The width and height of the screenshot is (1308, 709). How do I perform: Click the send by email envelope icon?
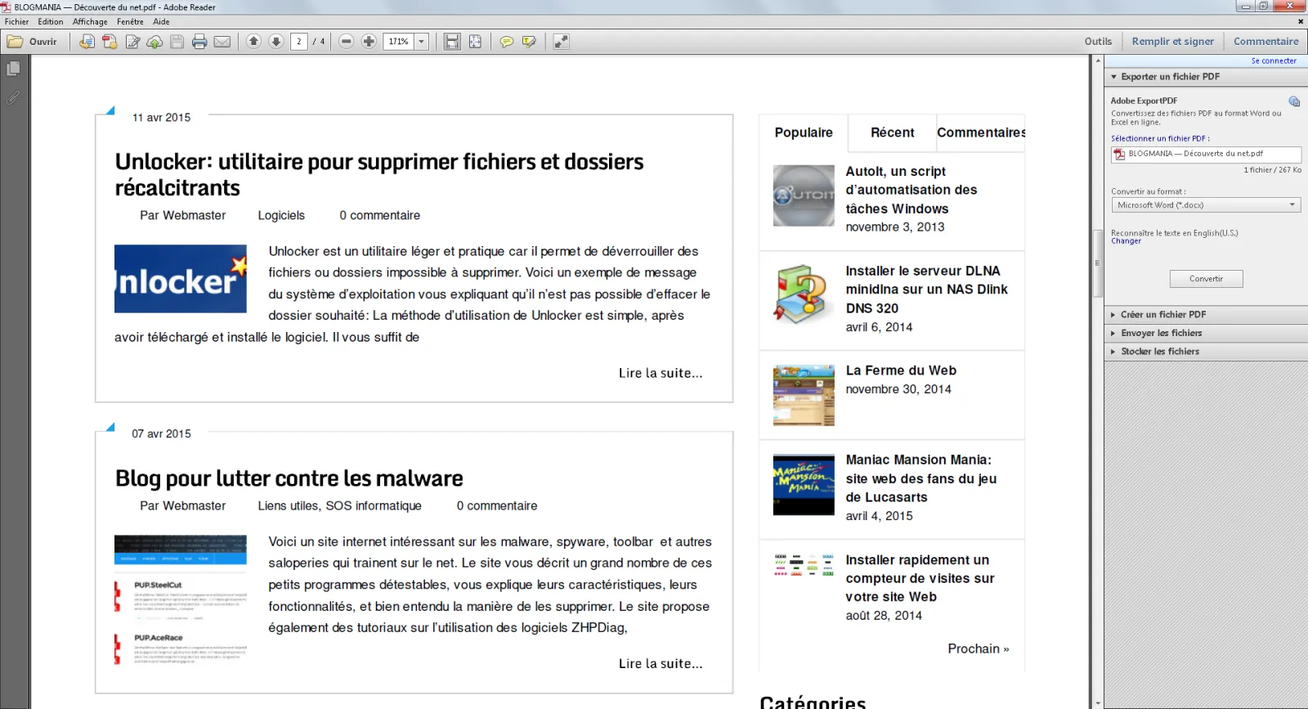pyautogui.click(x=222, y=42)
